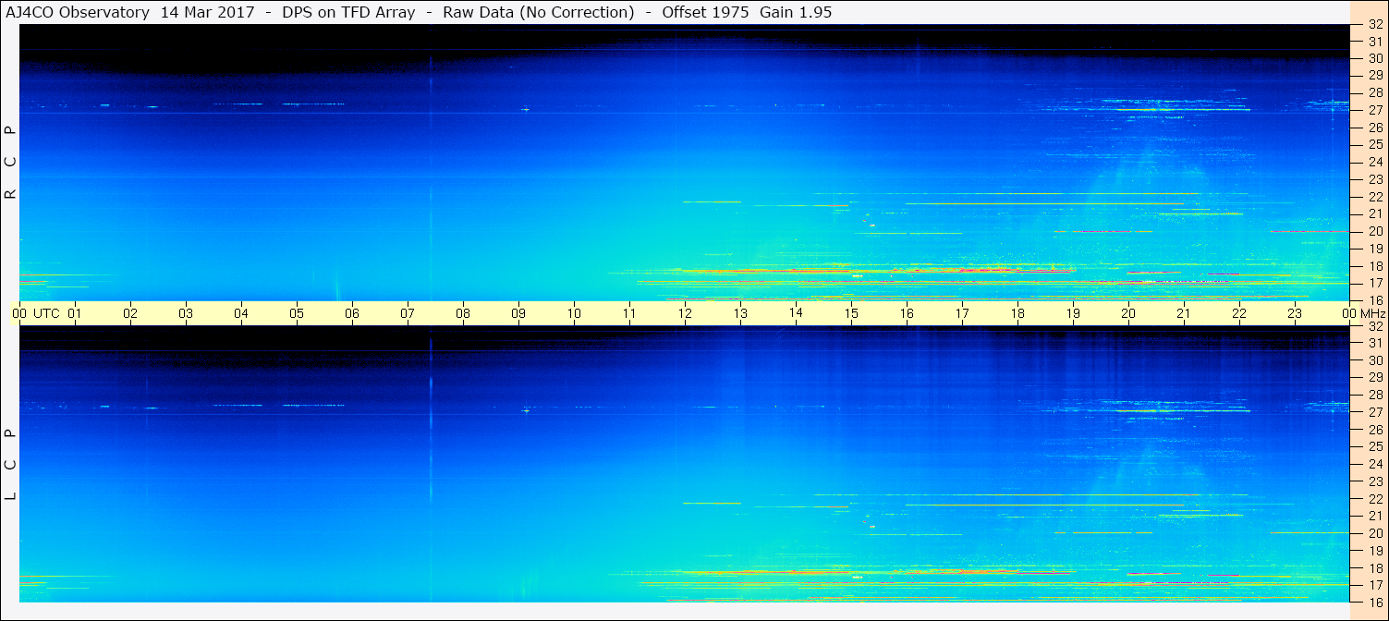Click the LCP panel's vertical axis label

click(11, 464)
